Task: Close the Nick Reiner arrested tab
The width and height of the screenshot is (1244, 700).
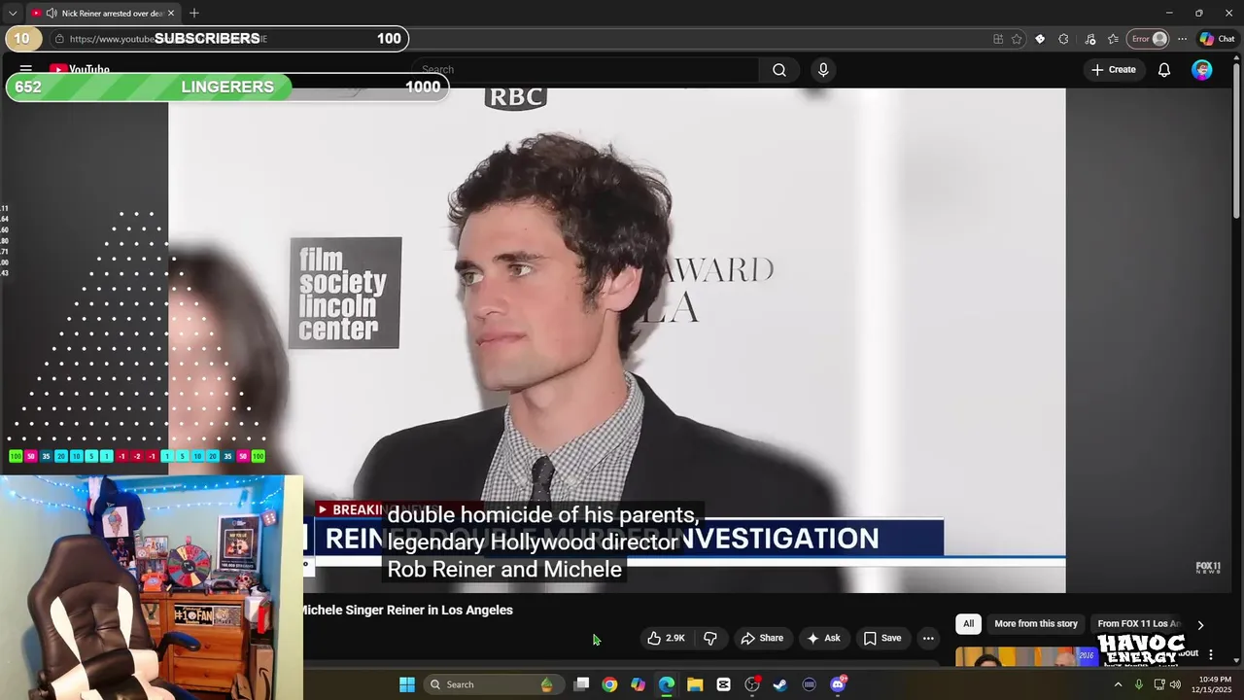Action: pos(171,13)
